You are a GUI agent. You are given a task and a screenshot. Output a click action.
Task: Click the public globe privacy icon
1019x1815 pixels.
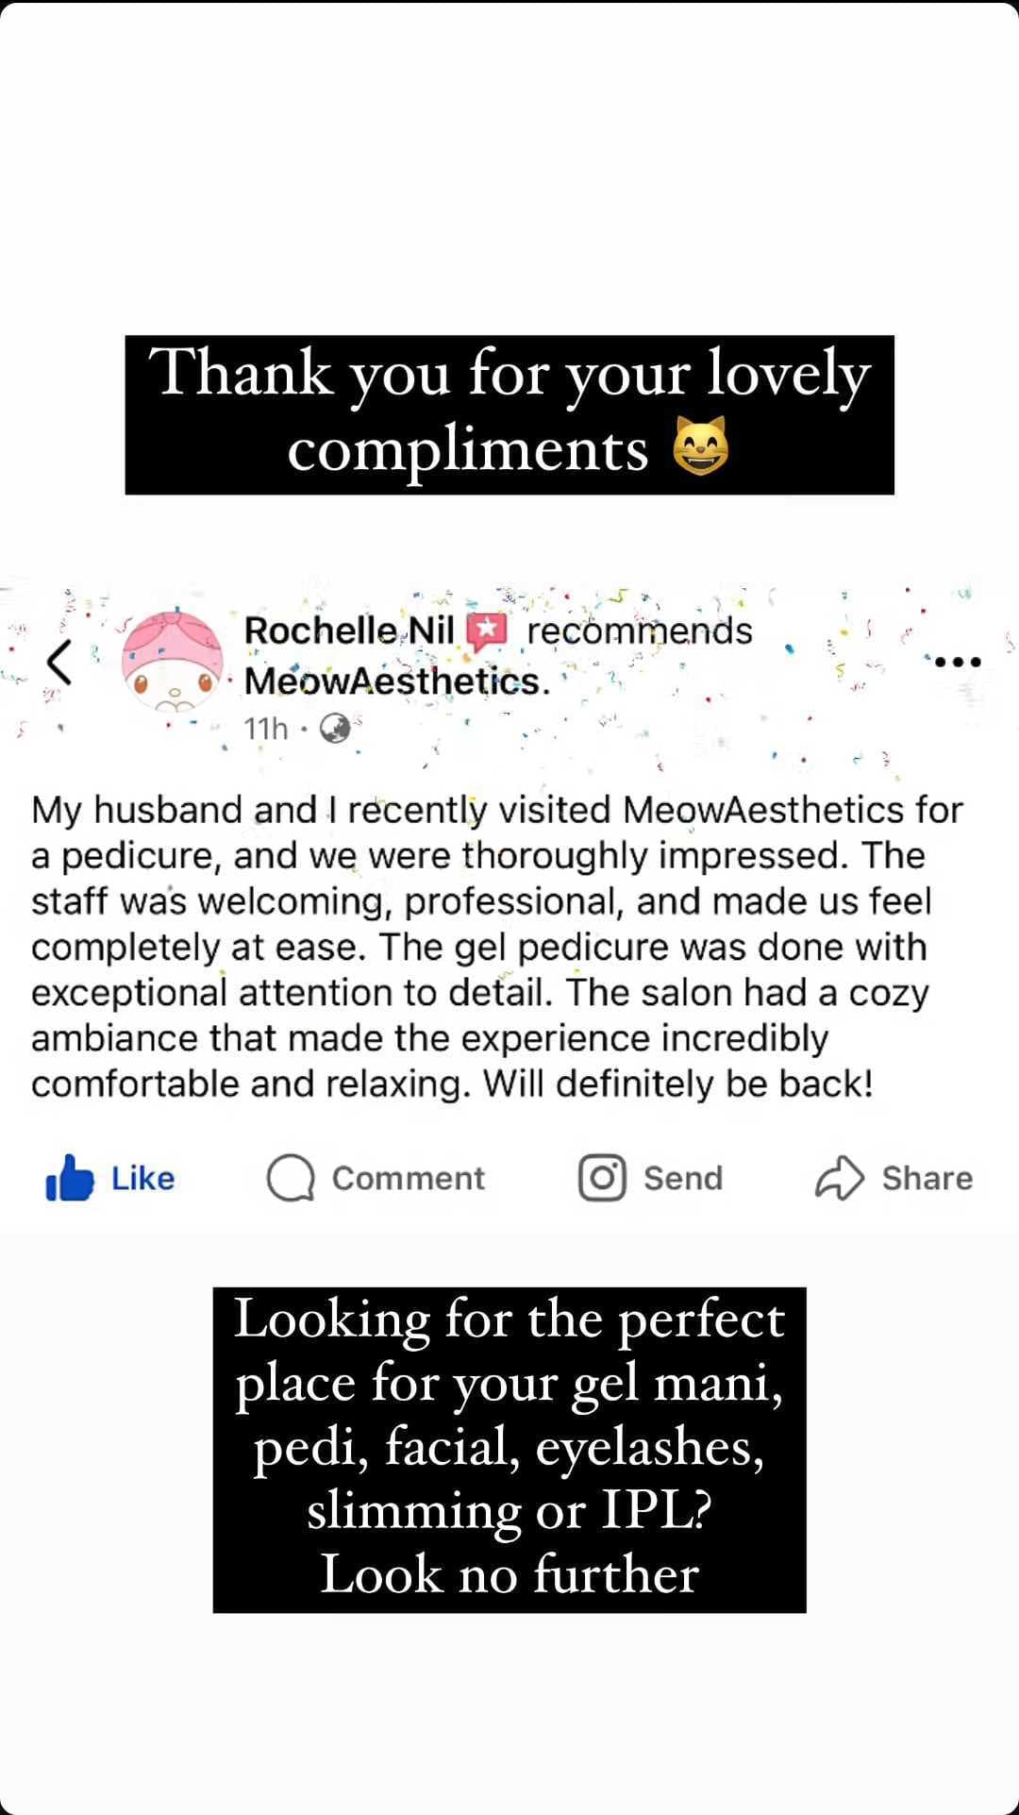click(x=335, y=729)
